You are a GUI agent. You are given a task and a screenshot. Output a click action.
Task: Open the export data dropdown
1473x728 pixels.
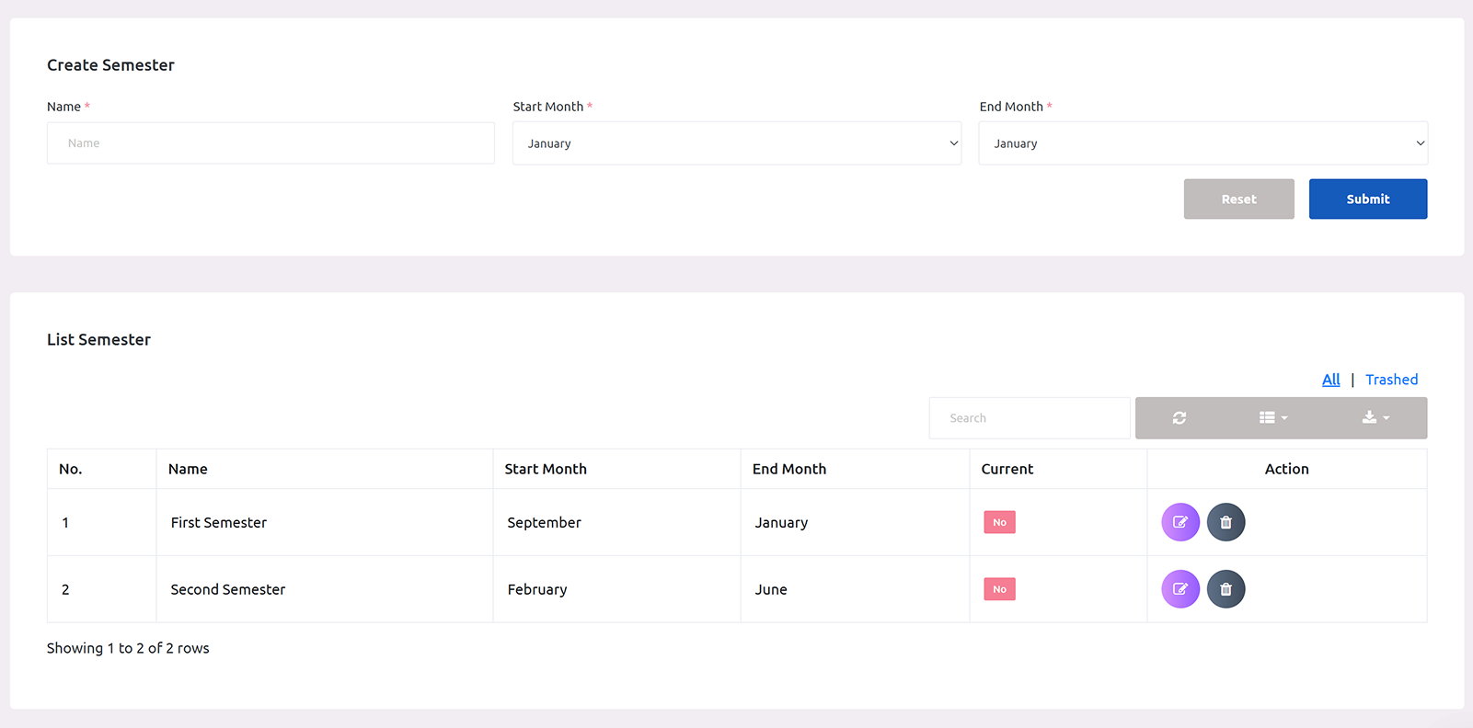[x=1375, y=418]
